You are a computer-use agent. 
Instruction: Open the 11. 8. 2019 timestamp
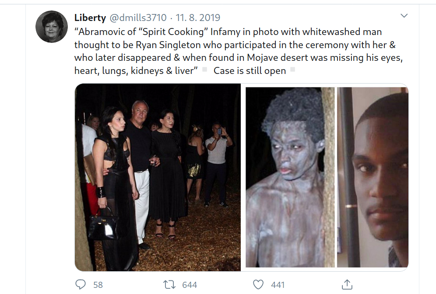click(198, 17)
